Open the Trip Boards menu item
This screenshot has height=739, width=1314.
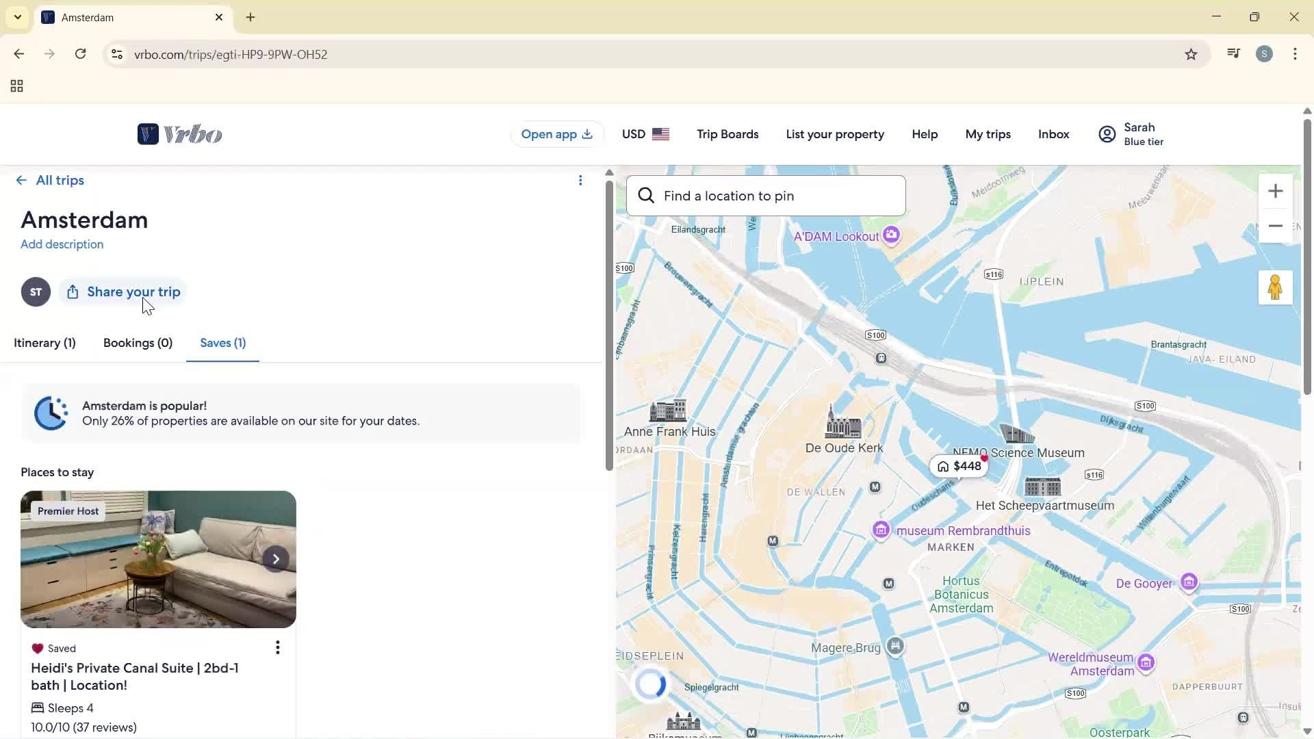[x=727, y=134]
